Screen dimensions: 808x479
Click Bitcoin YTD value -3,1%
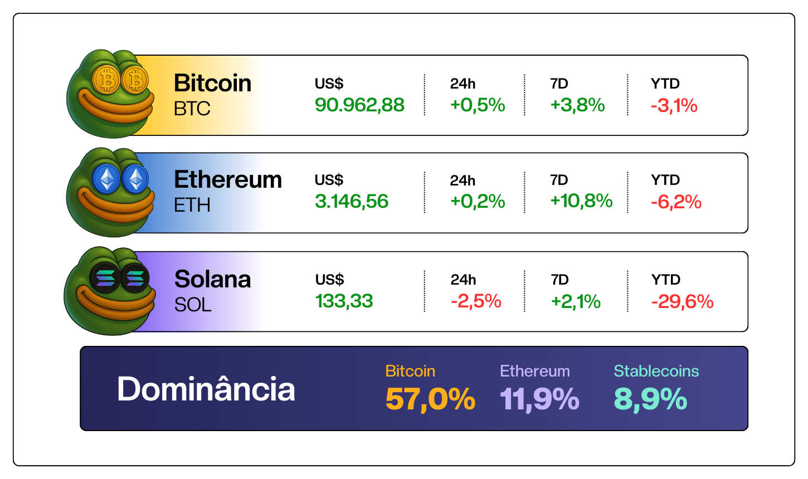click(x=674, y=106)
